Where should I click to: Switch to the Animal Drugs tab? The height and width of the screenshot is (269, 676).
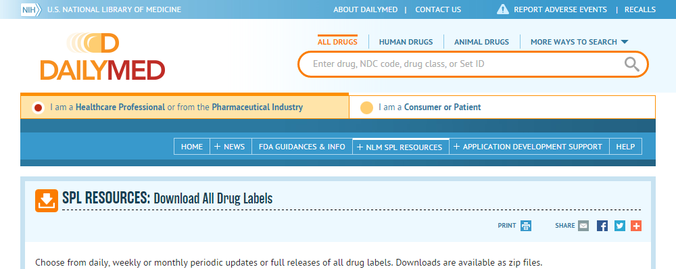tap(481, 42)
